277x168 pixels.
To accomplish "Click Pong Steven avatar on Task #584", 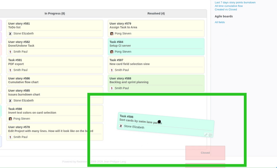I will coord(112,52).
